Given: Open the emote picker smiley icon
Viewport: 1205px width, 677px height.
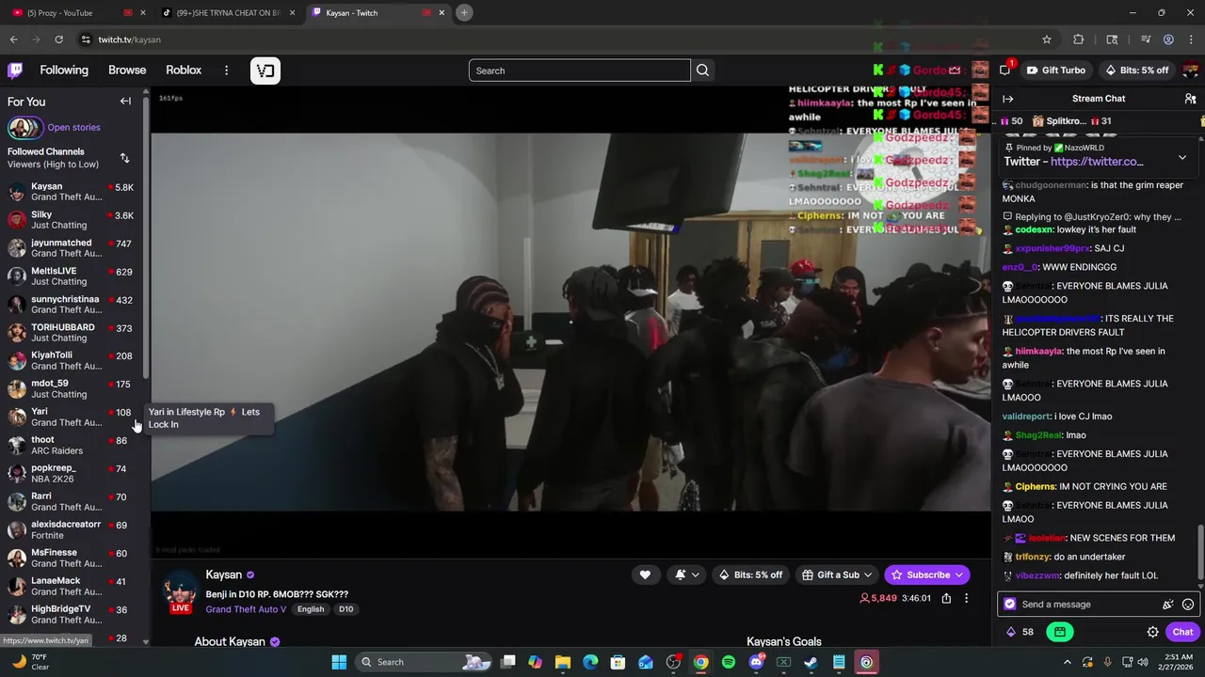Looking at the screenshot, I should click(x=1188, y=605).
